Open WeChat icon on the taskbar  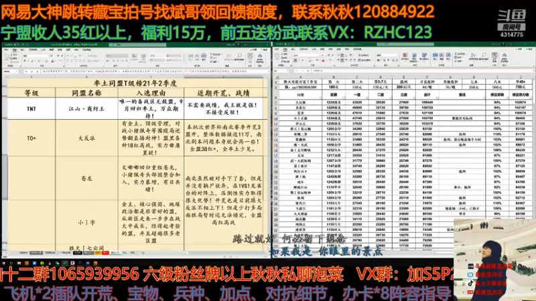[57, 263]
